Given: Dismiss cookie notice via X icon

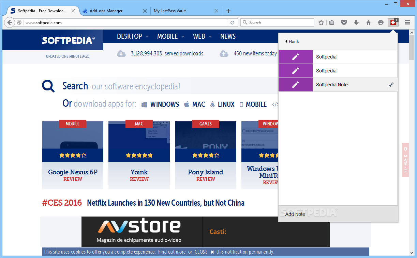Looking at the screenshot, I should [212, 252].
